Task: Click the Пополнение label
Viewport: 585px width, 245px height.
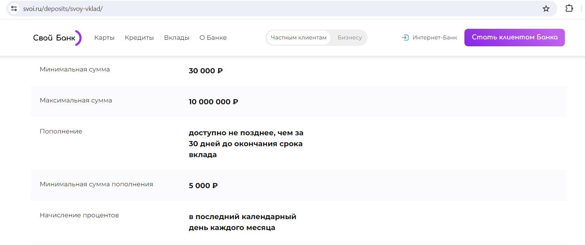Action: click(61, 131)
